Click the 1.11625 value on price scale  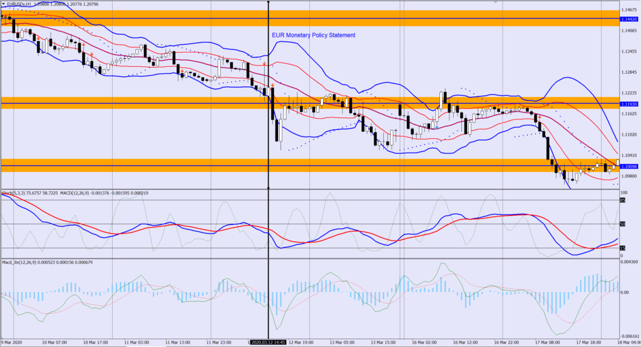pos(628,114)
